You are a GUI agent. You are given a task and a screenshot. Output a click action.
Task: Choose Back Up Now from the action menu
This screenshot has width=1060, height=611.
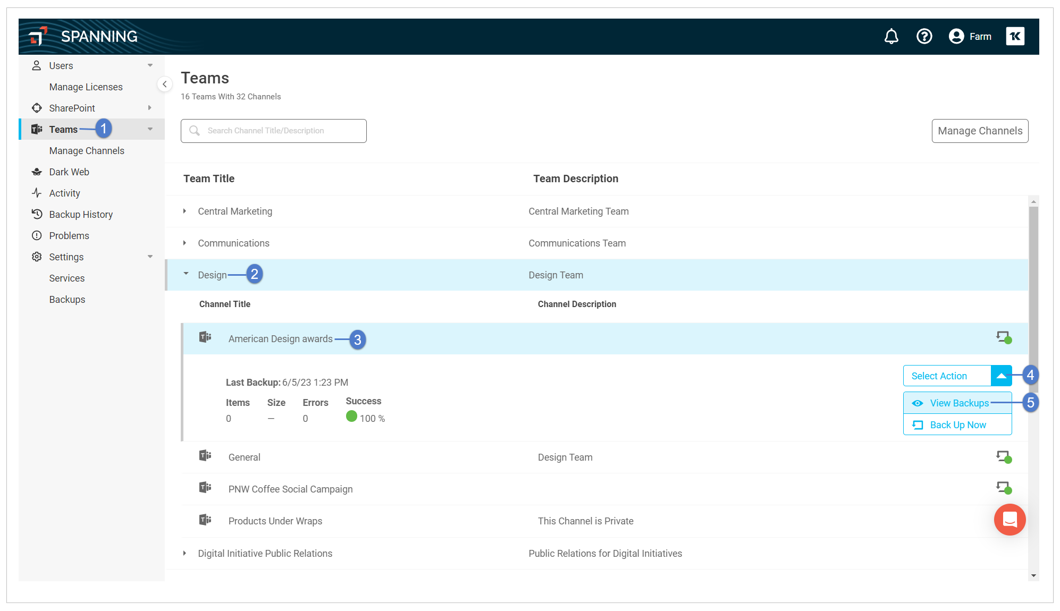[x=957, y=425]
